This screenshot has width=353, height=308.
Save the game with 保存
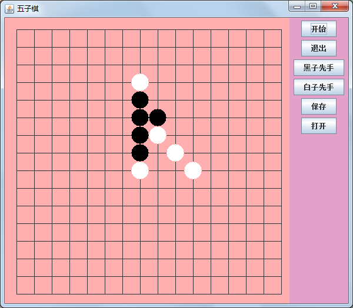(319, 106)
